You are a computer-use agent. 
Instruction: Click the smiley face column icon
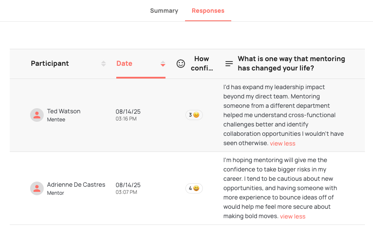coord(181,64)
